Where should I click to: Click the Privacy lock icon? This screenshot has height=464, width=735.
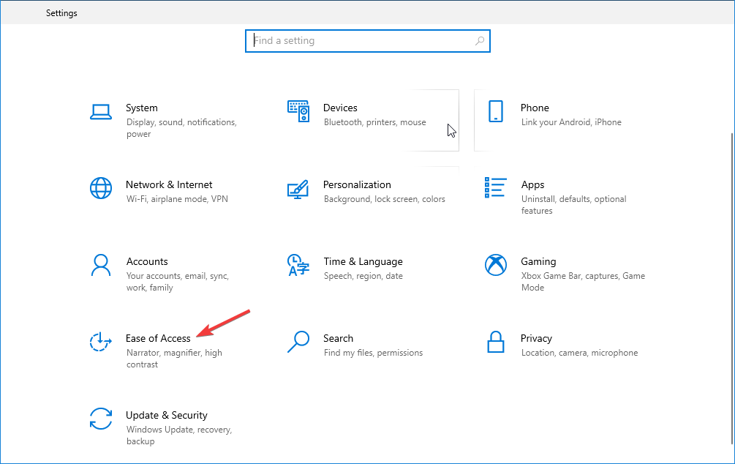click(496, 342)
